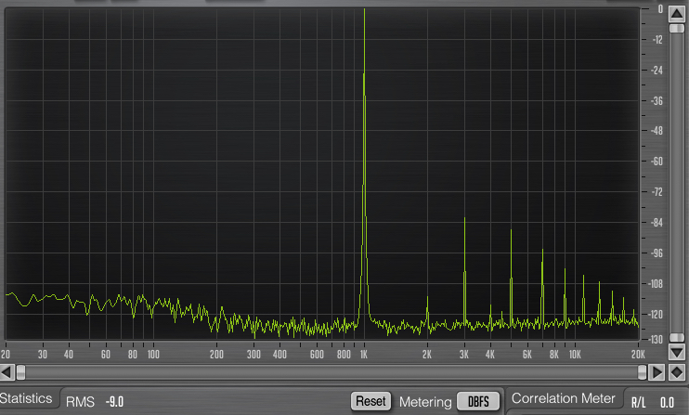Click the Metering label
Viewport: 689px width, 415px height.
tap(425, 401)
